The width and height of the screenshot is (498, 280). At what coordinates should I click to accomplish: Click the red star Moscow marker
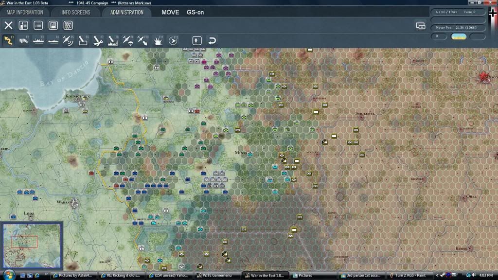483,76
